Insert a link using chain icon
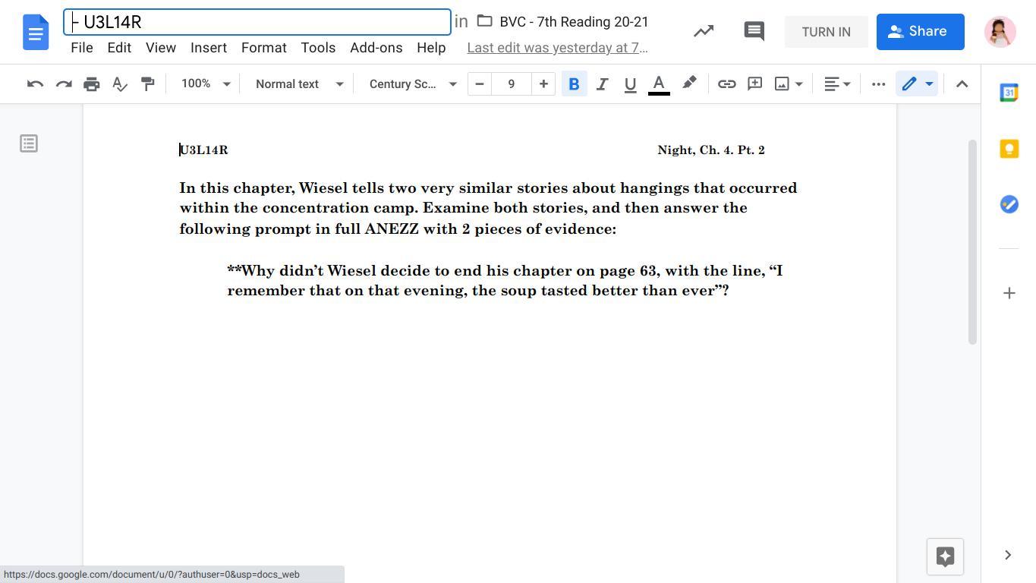1036x583 pixels. click(x=726, y=84)
